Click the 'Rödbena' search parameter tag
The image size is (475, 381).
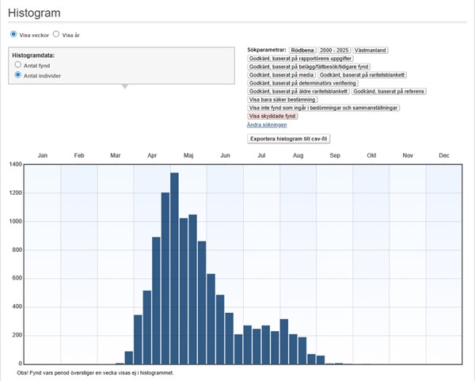[302, 50]
